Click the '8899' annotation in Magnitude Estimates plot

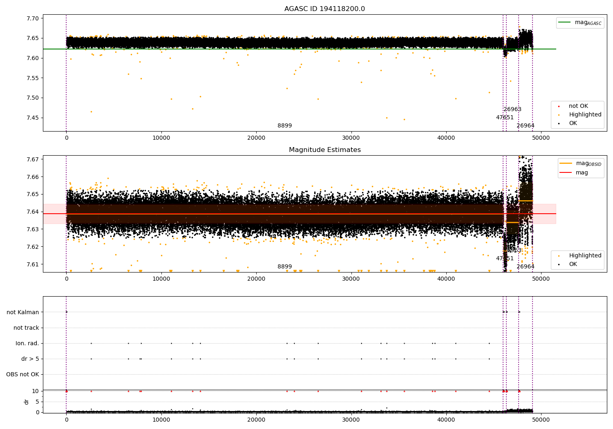pos(285,267)
